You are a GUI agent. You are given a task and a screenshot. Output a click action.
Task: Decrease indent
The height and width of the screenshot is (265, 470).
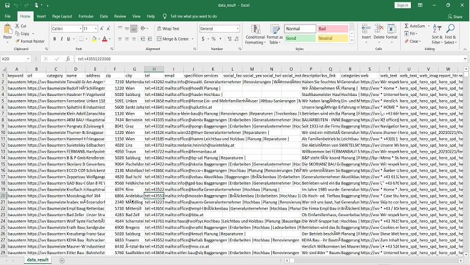point(143,39)
